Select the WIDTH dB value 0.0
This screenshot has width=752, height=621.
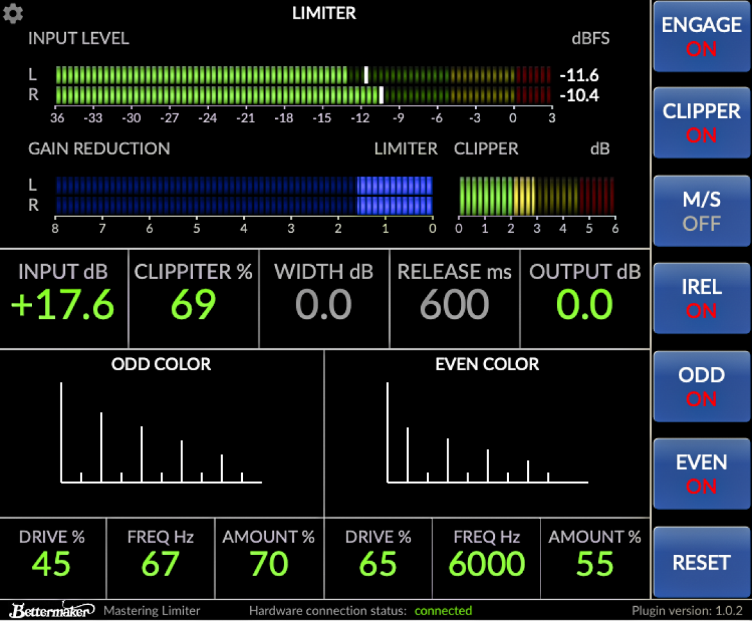[324, 305]
